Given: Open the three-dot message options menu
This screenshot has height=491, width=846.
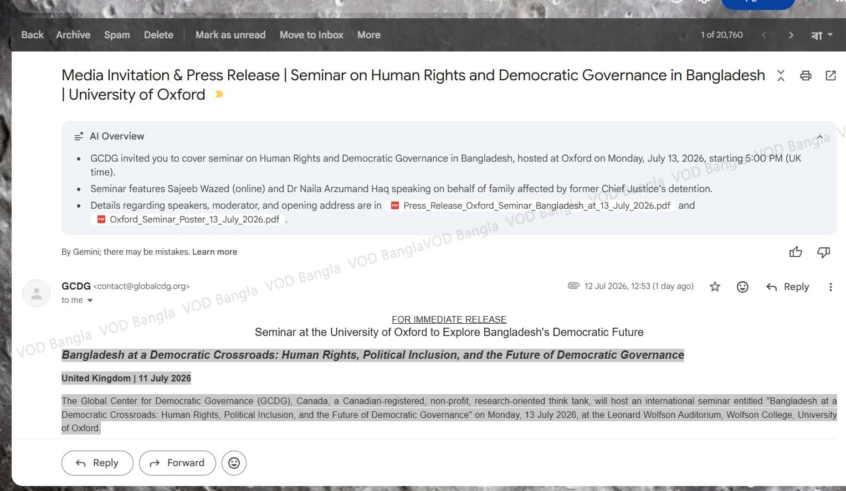Looking at the screenshot, I should [830, 287].
